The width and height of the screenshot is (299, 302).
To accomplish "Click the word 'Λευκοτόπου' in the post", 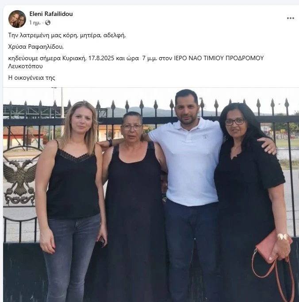I will coord(25,66).
